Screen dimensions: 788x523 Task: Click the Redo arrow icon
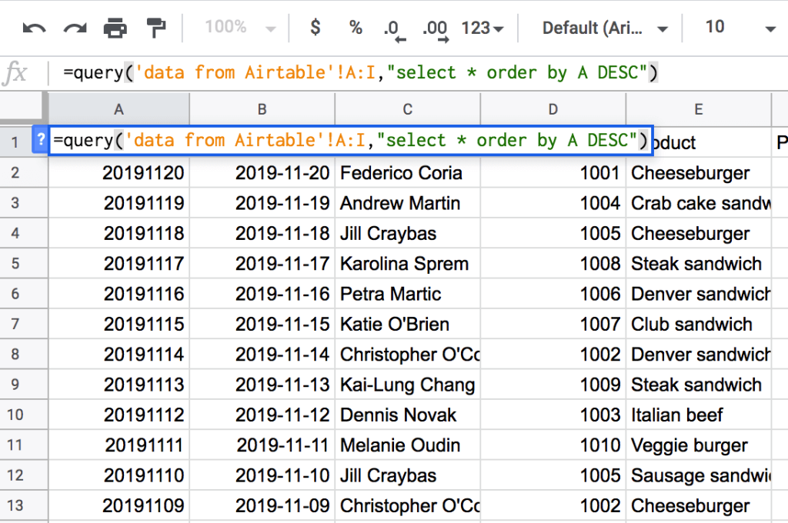75,28
